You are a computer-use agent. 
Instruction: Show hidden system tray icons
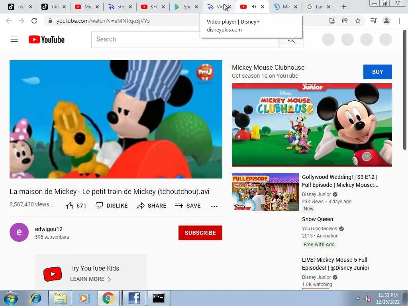click(358, 298)
